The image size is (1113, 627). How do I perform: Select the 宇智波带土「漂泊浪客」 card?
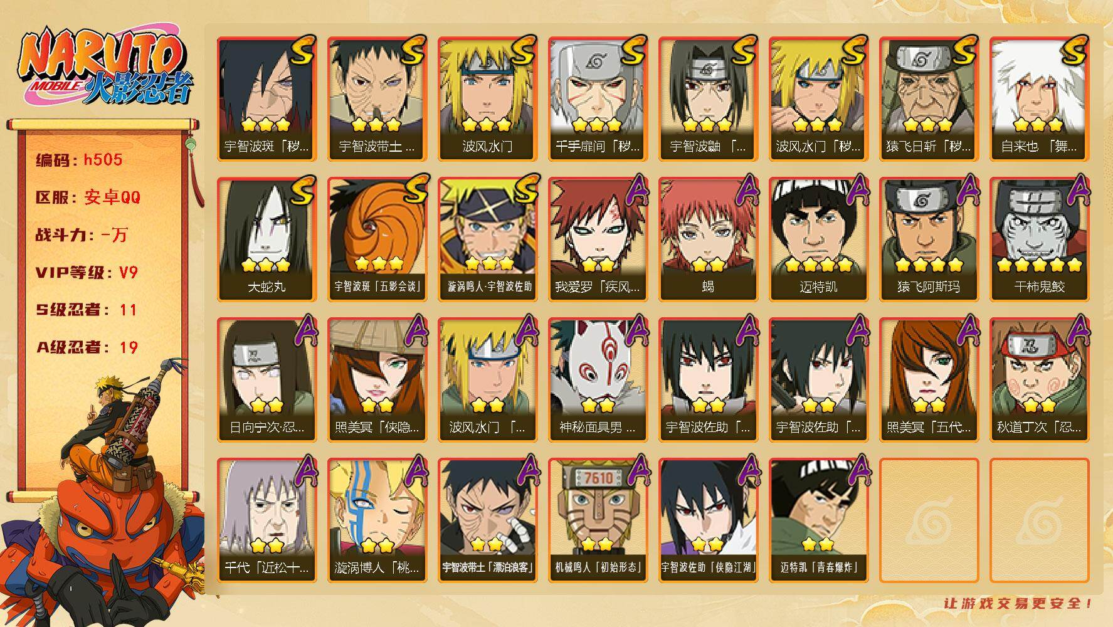(x=487, y=520)
